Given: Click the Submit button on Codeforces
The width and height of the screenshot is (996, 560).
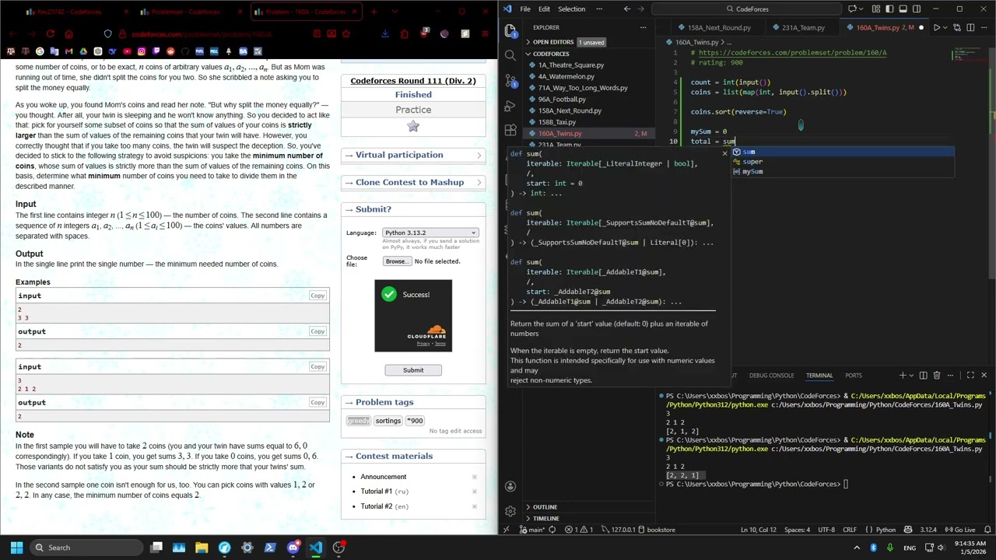Looking at the screenshot, I should tap(413, 370).
